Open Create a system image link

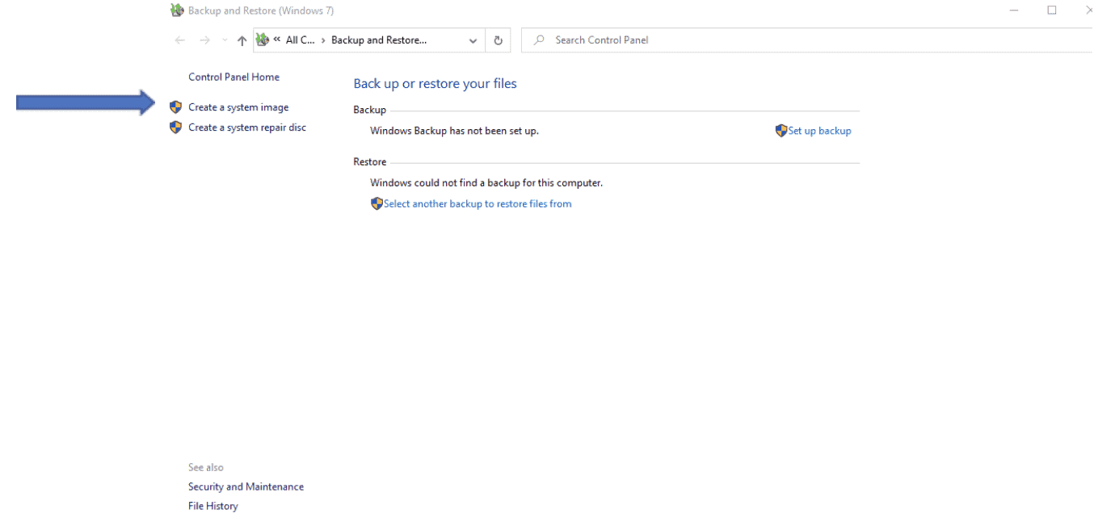[238, 107]
